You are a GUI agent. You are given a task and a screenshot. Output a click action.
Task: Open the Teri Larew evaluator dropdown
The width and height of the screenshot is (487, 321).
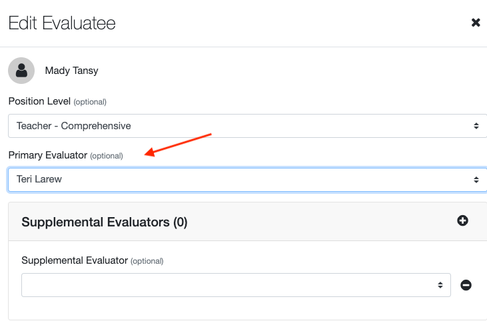click(x=240, y=179)
